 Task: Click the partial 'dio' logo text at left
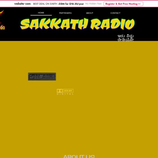click(x=2, y=28)
